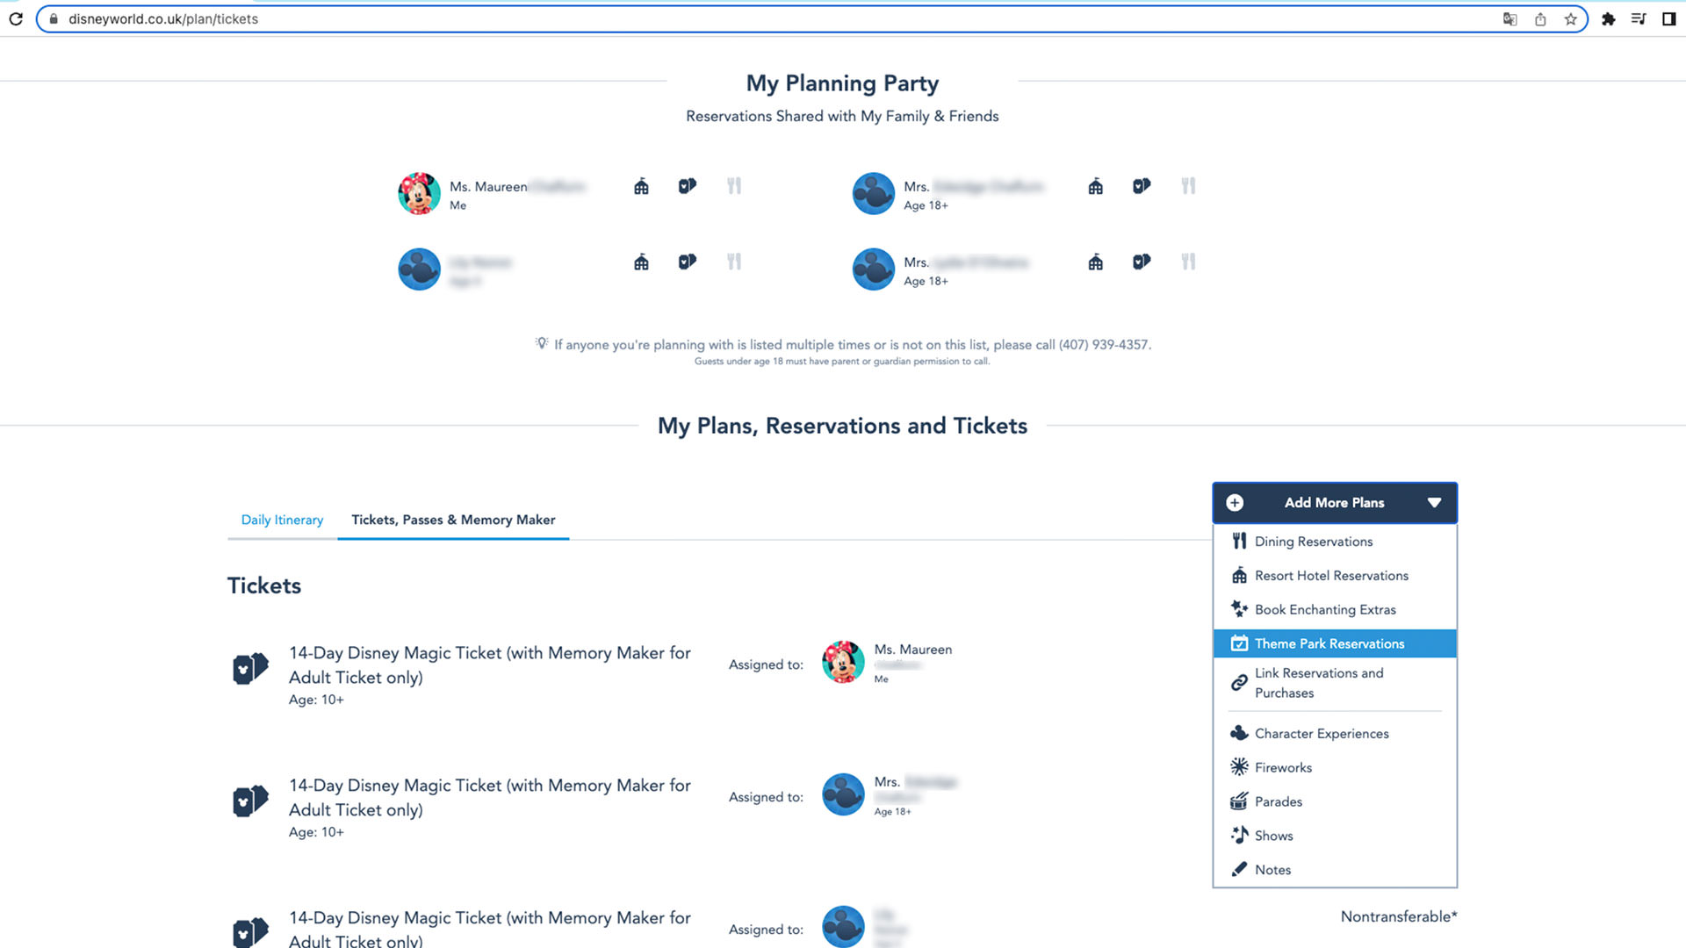The image size is (1686, 948).
Task: Click the plus icon on Add More Plans
Action: pos(1235,503)
